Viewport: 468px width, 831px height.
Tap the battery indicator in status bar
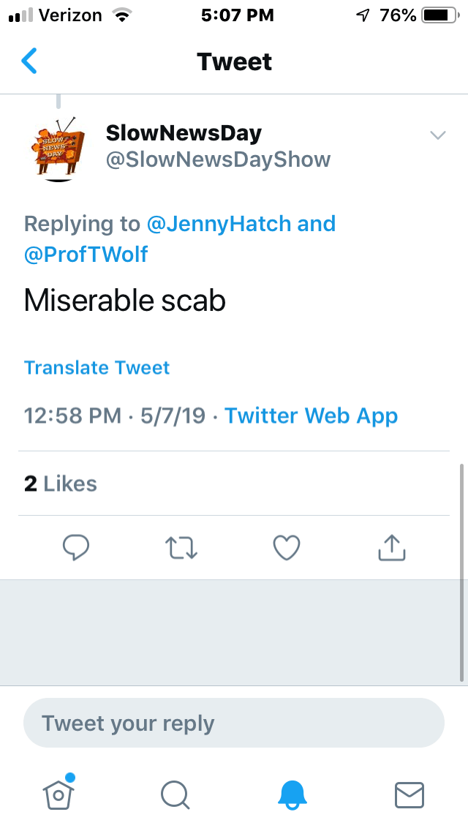pos(438,15)
